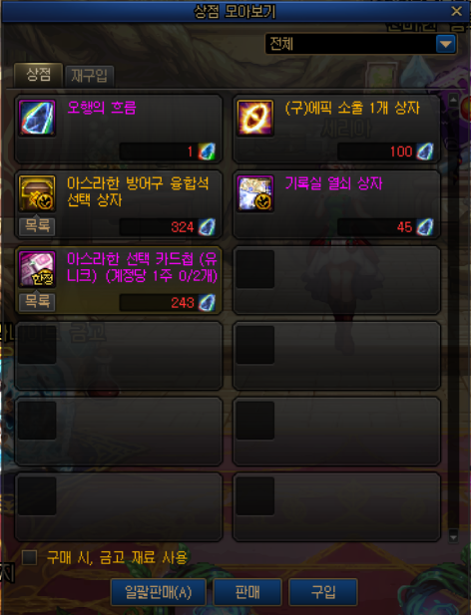
Task: Click the crystal currency icon beside price 100
Action: (x=425, y=152)
